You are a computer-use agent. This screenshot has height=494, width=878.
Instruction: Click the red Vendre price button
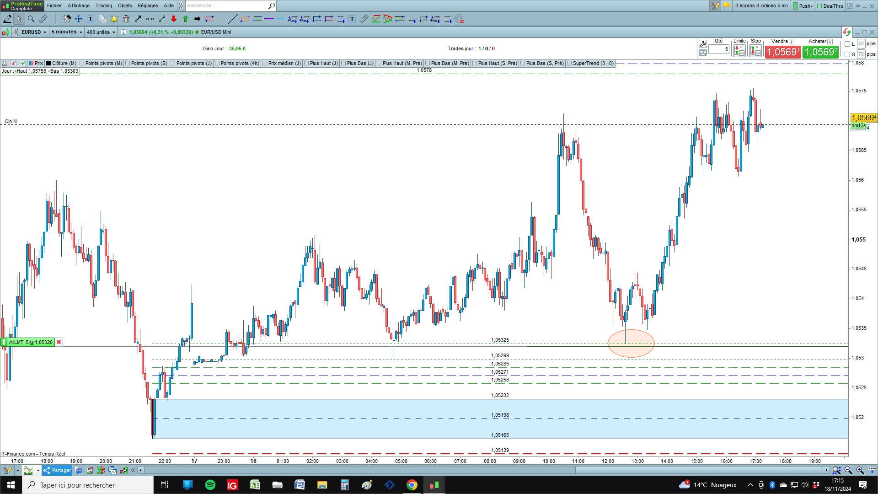click(x=783, y=52)
